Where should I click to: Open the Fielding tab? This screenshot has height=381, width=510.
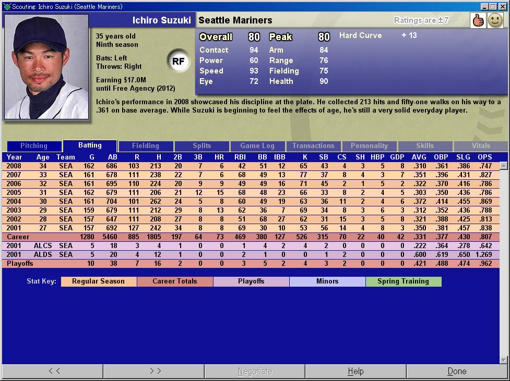[x=146, y=146]
